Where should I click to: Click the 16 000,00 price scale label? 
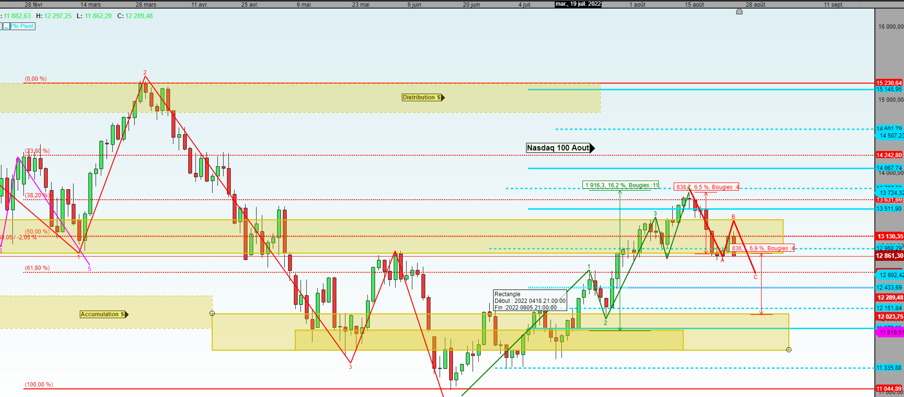click(x=891, y=27)
